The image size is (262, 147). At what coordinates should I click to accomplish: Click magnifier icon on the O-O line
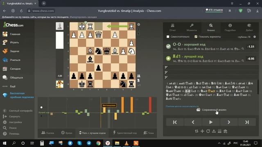pyautogui.click(x=243, y=49)
